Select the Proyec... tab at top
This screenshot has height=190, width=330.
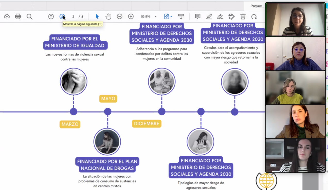257,6
